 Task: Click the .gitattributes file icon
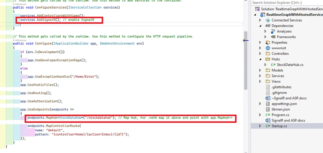(268, 87)
